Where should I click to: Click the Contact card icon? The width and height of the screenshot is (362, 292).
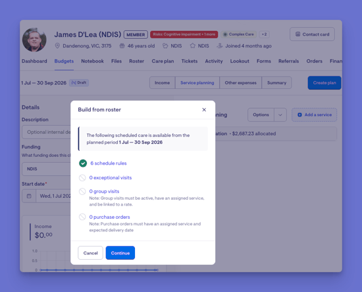297,34
